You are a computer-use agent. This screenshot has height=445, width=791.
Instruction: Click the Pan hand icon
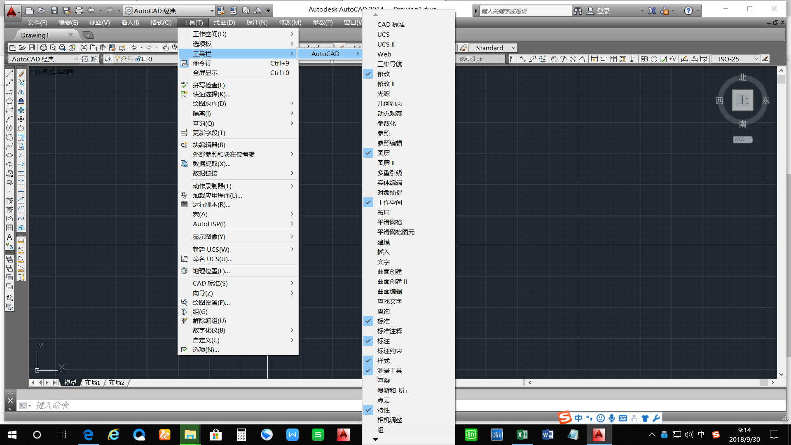[x=166, y=48]
